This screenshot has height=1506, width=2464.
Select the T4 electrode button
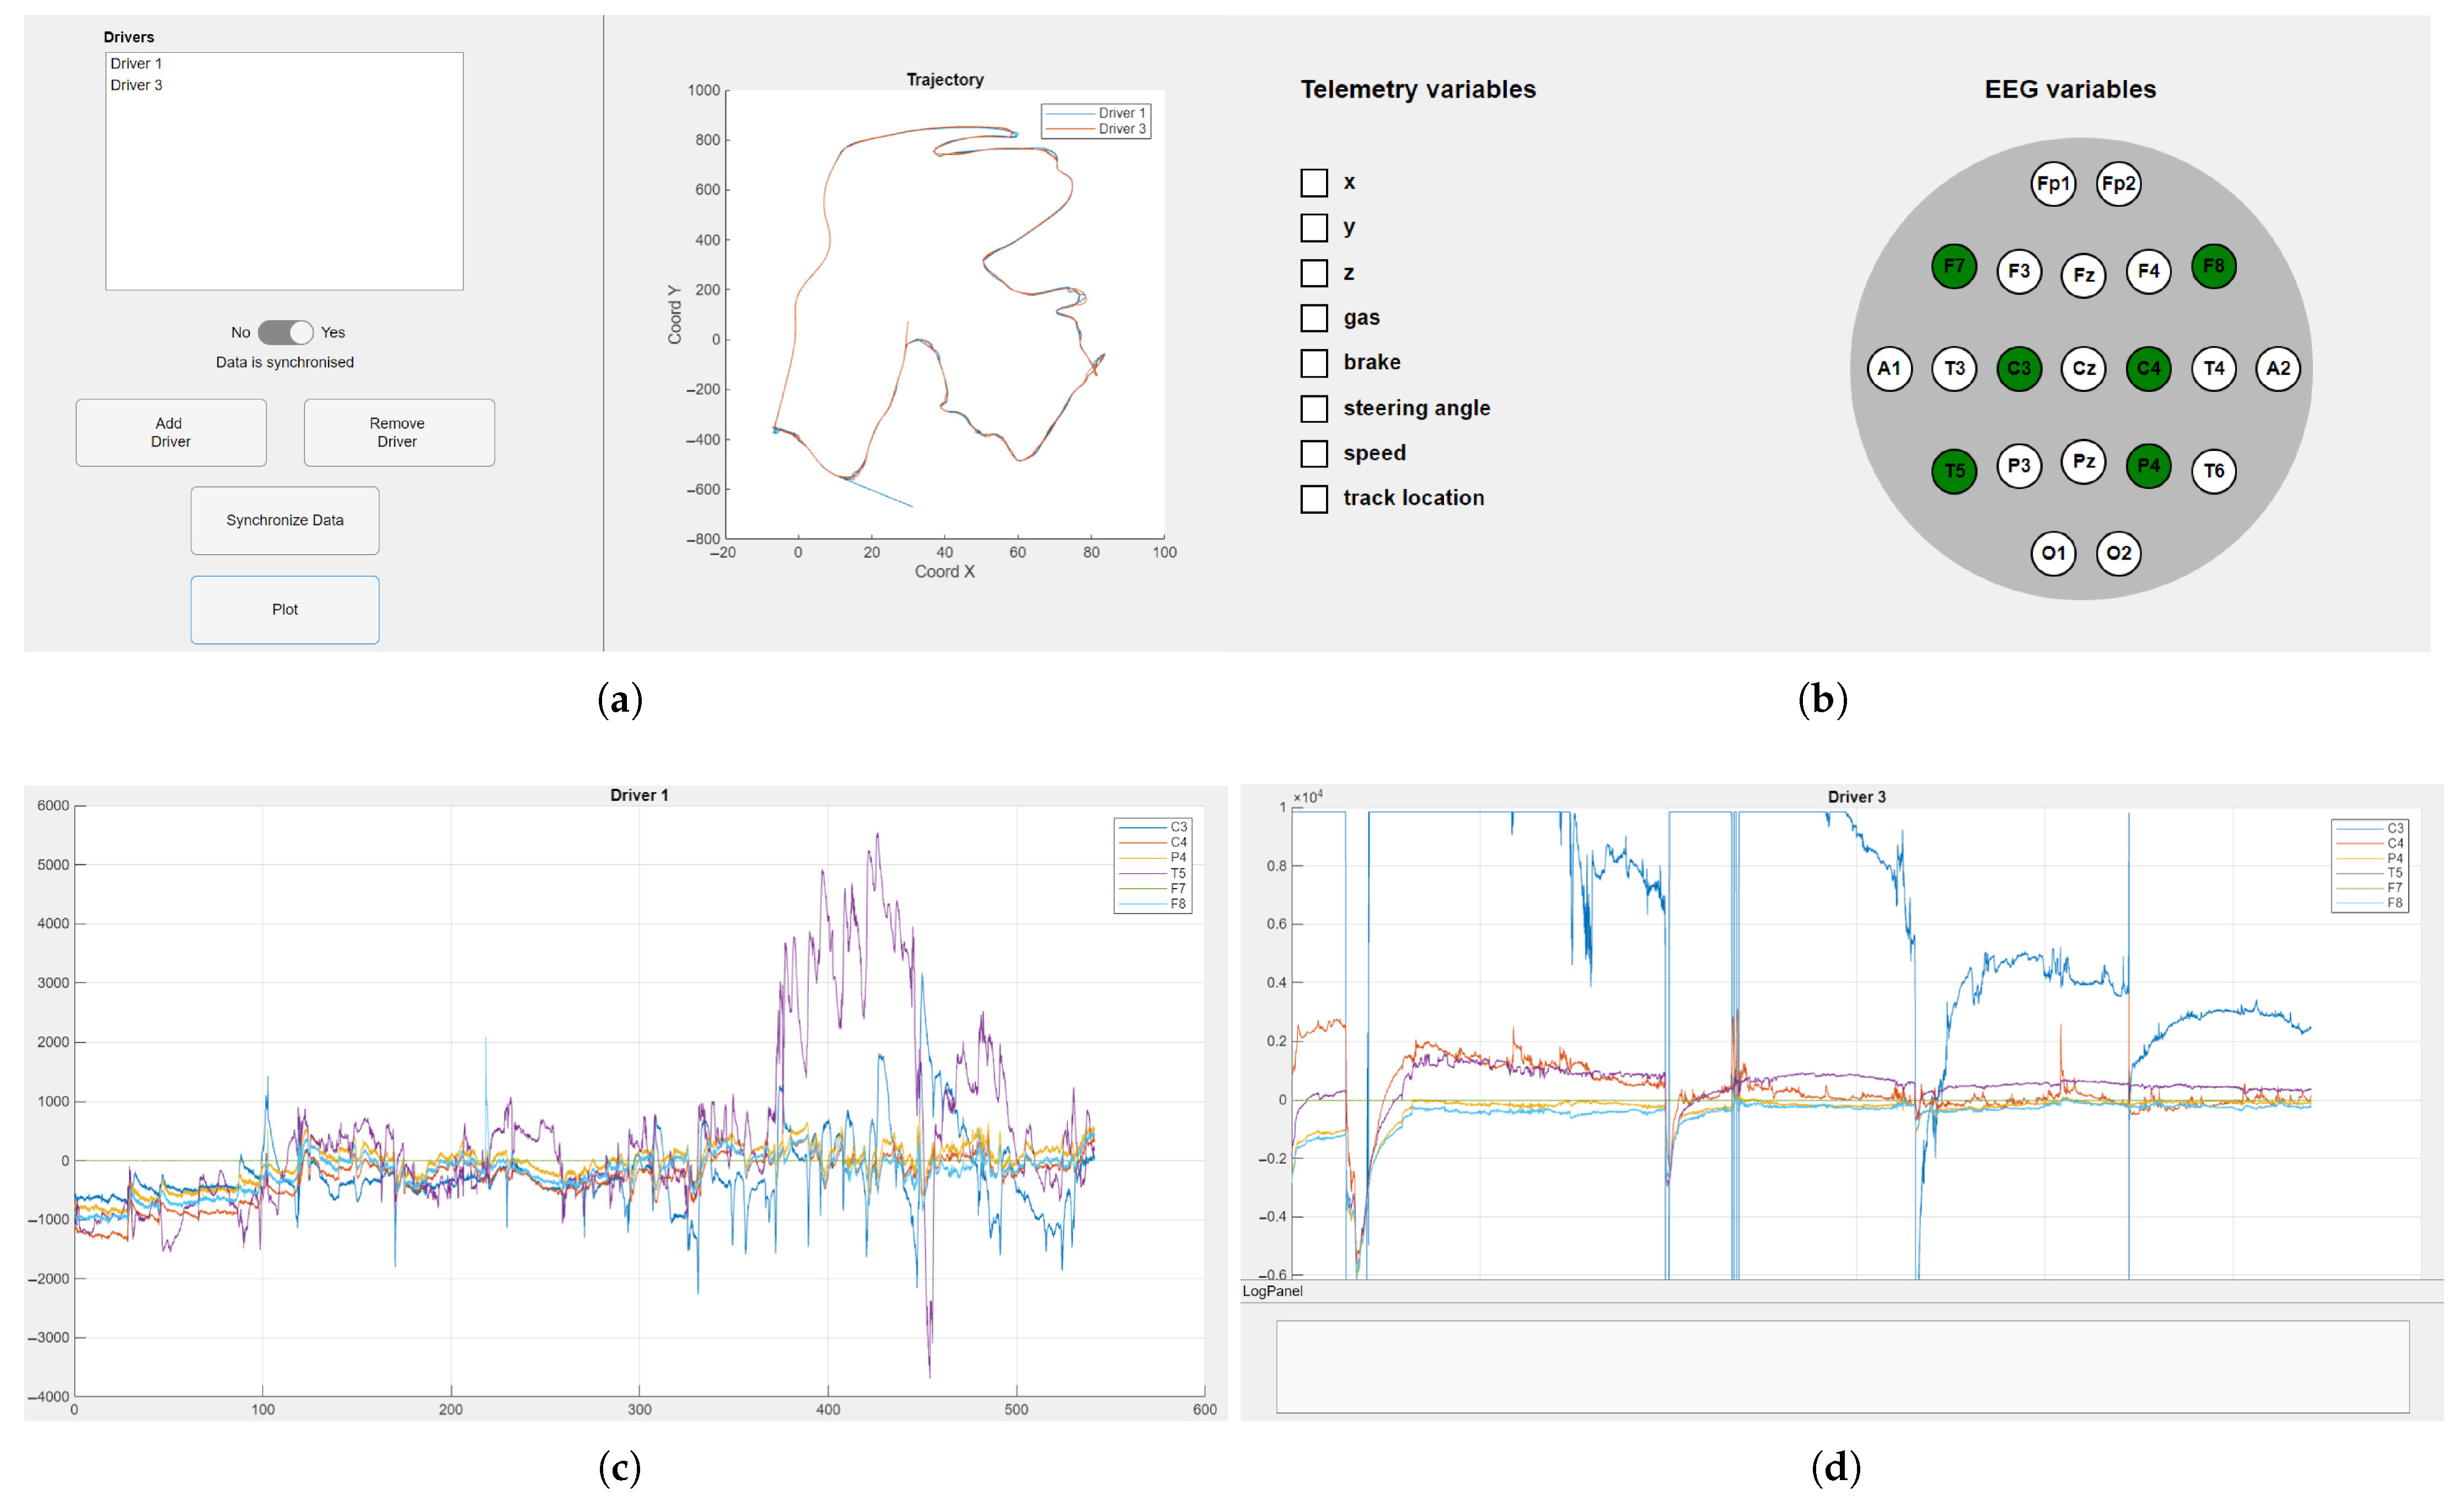[2213, 368]
